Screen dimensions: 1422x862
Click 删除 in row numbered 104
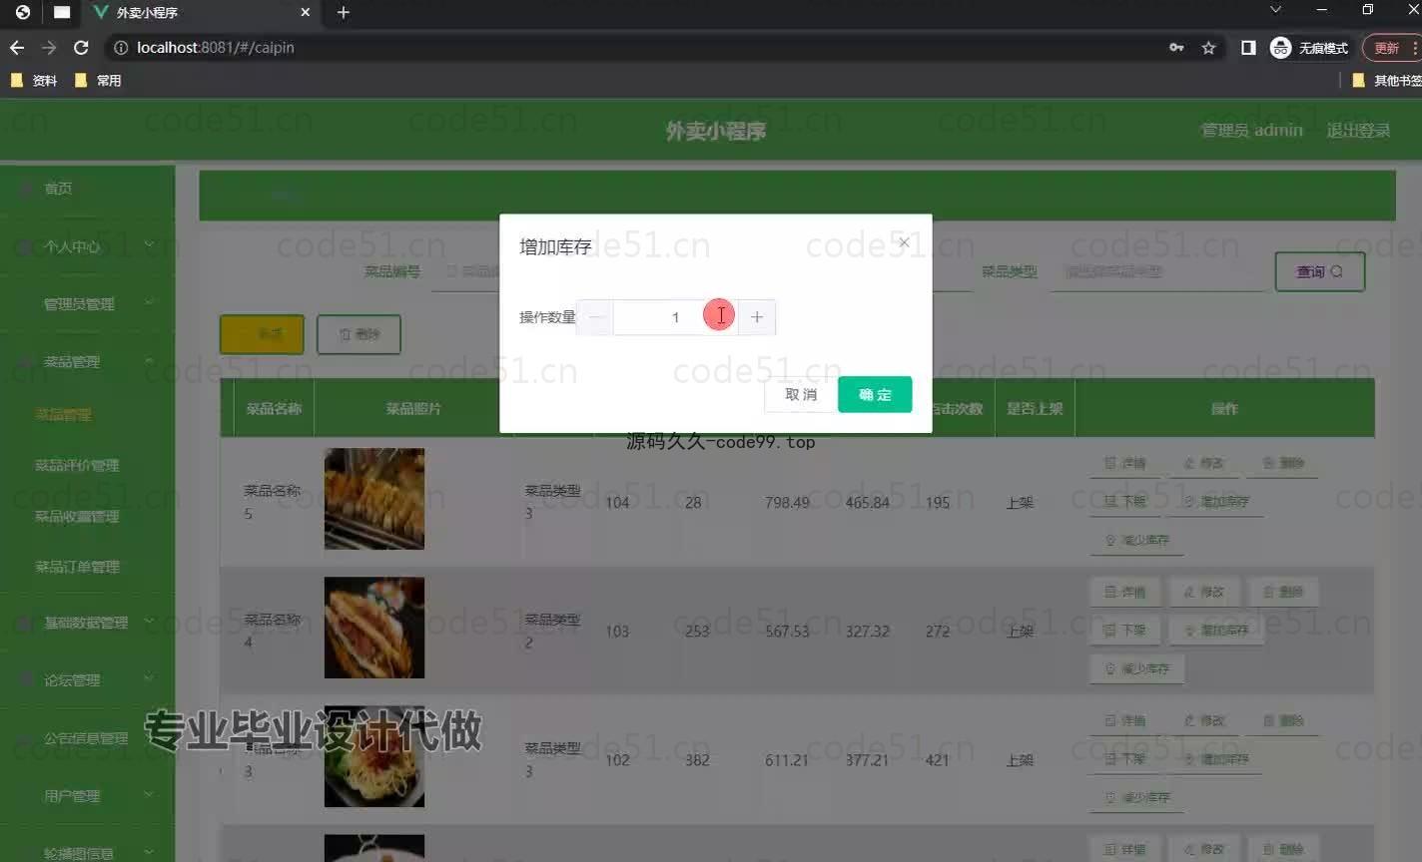1283,463
